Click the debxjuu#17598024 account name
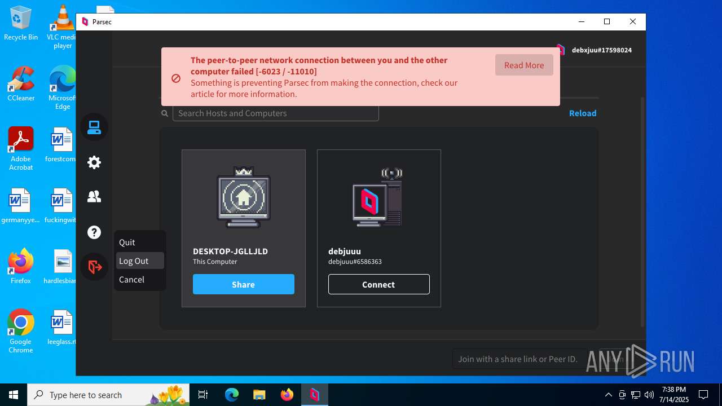 click(601, 50)
